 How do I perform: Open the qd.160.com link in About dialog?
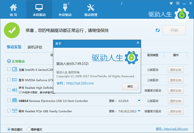coord(80,83)
